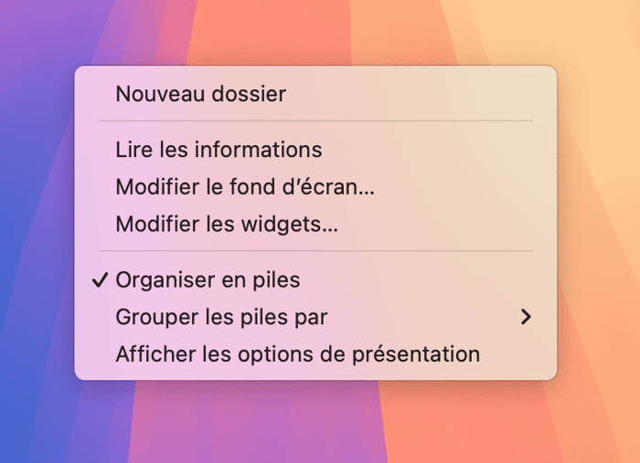The image size is (640, 463).
Task: Open the Grouper les piles par submenu
Action: 221,317
